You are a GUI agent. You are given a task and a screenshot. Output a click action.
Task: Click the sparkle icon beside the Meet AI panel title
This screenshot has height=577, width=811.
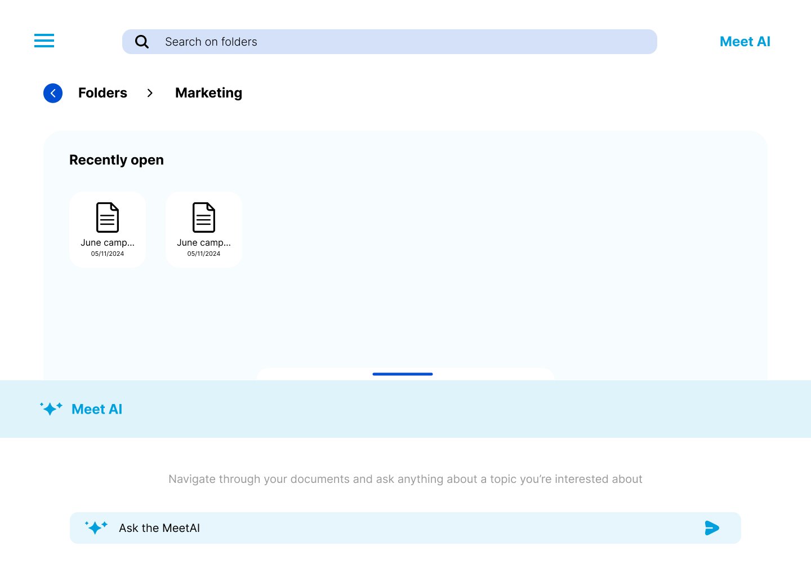tap(51, 409)
